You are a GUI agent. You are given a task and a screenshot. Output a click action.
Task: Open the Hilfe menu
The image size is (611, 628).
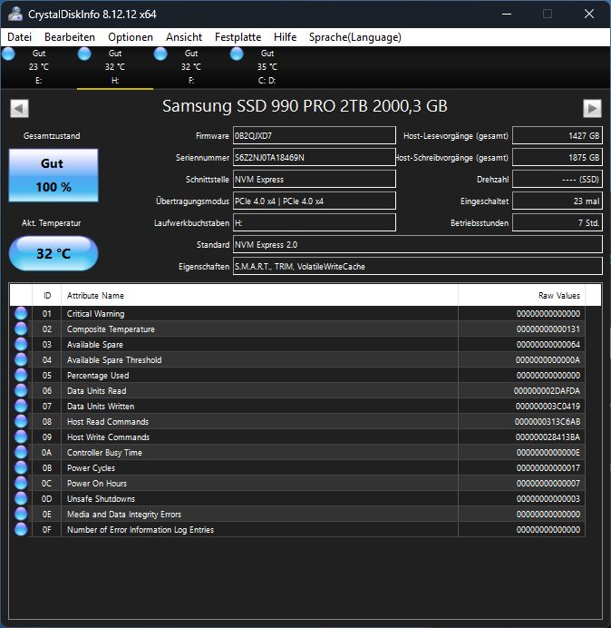tap(285, 37)
